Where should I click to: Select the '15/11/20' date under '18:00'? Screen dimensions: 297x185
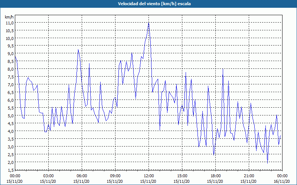coord(215,181)
